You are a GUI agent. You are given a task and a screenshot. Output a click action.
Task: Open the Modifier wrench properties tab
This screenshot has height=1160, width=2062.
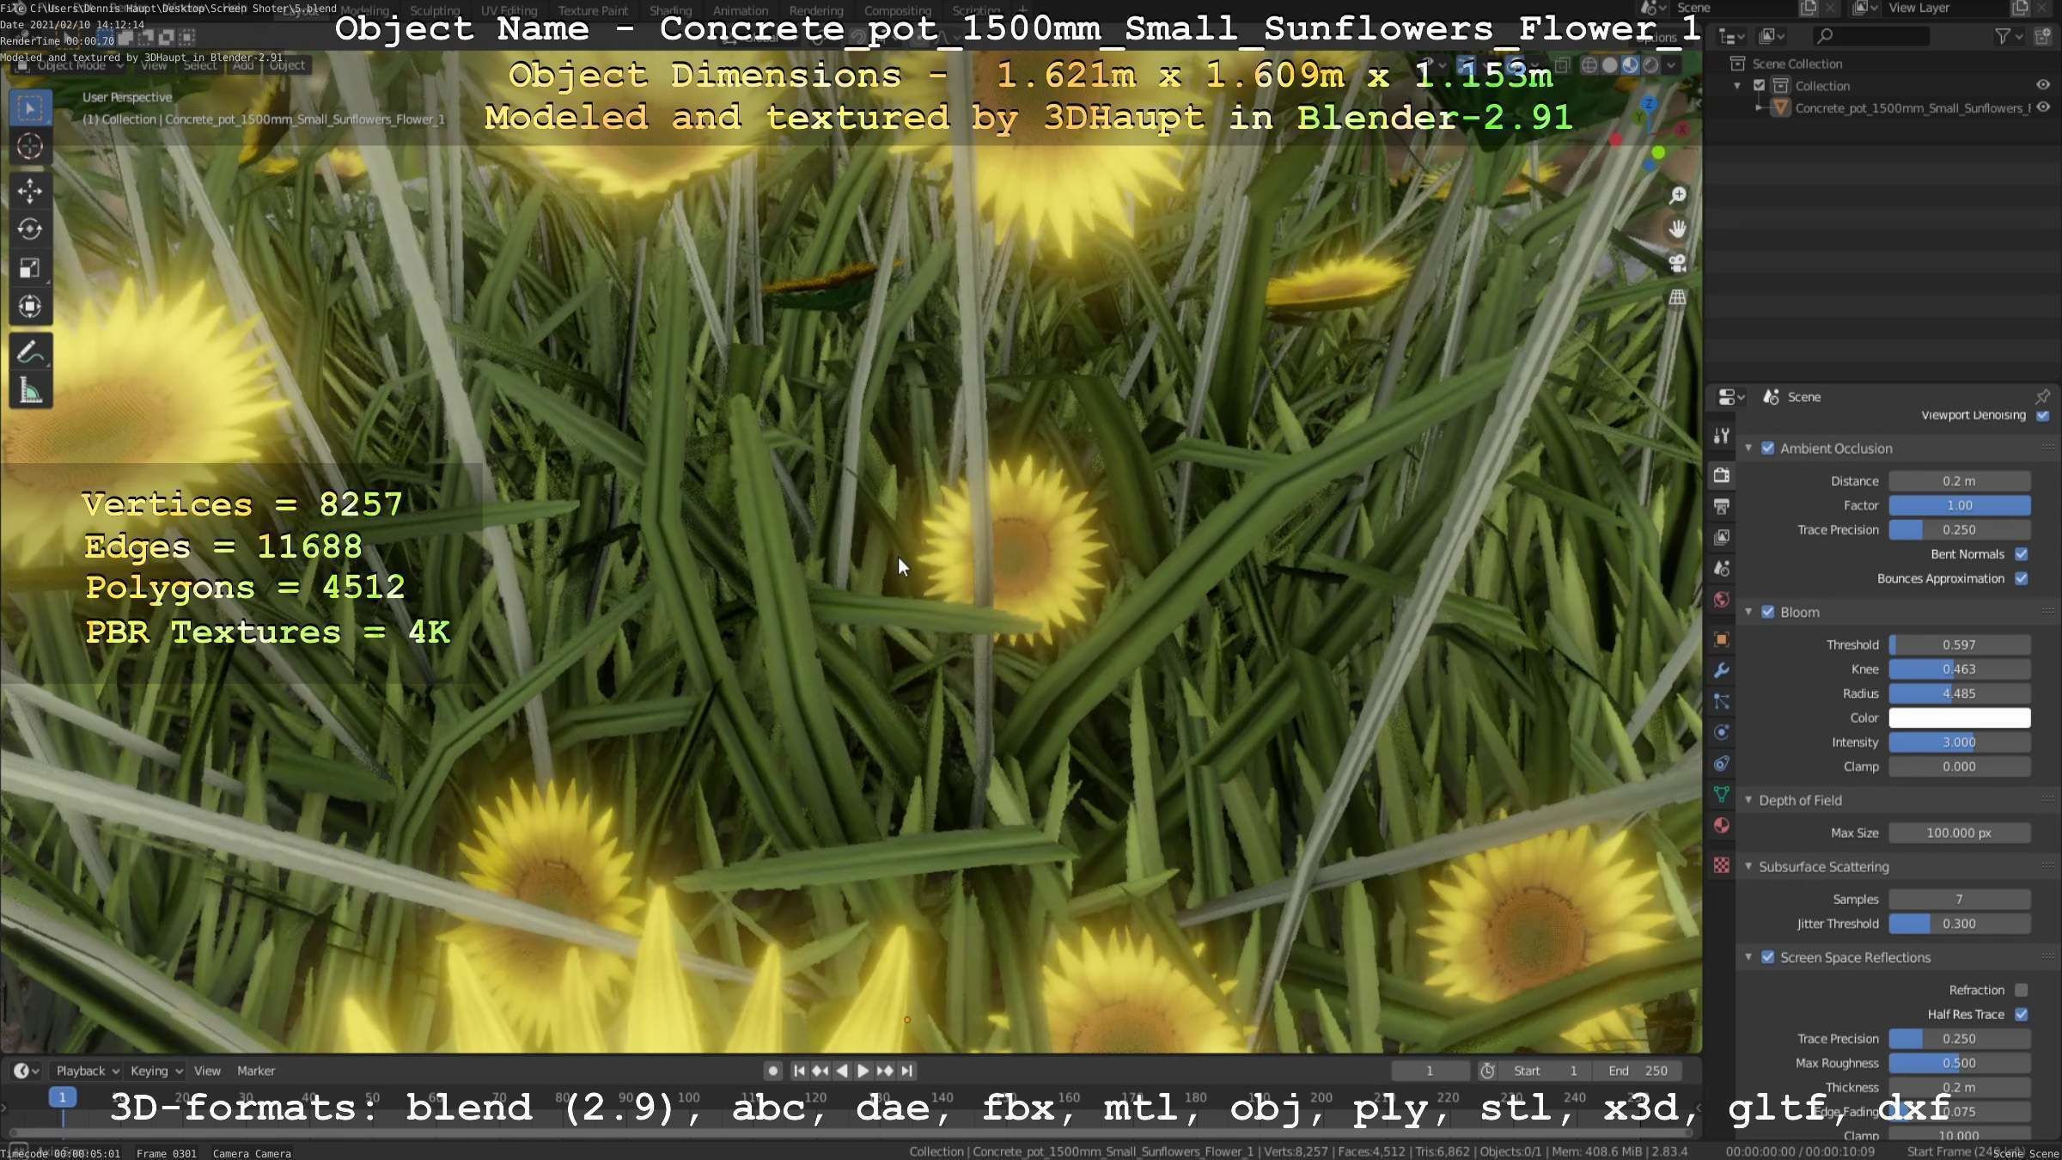1721,670
